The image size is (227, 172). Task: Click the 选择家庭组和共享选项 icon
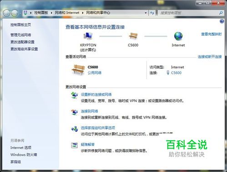click(75, 129)
